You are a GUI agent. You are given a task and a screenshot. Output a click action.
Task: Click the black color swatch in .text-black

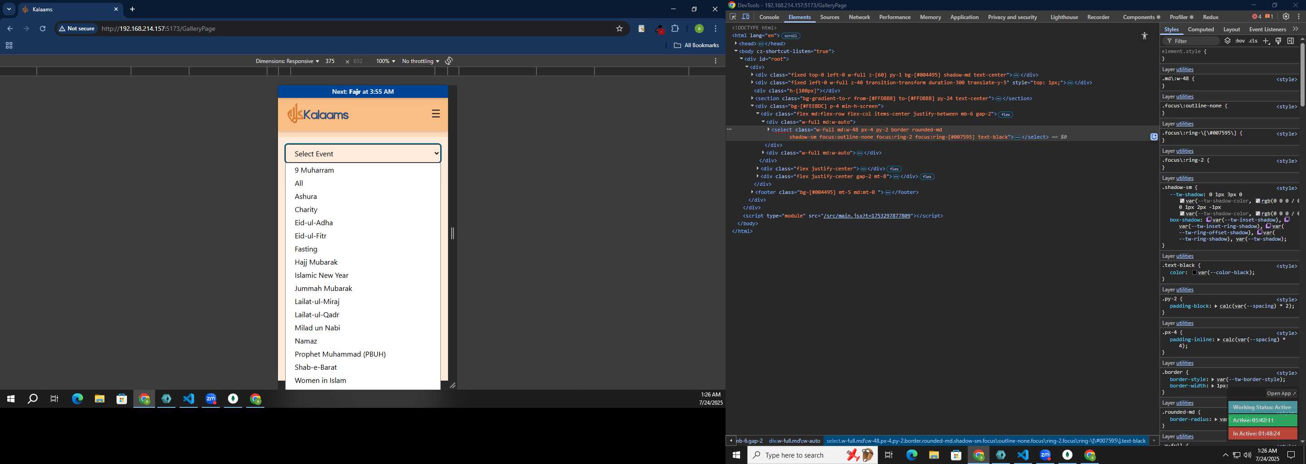click(1194, 272)
